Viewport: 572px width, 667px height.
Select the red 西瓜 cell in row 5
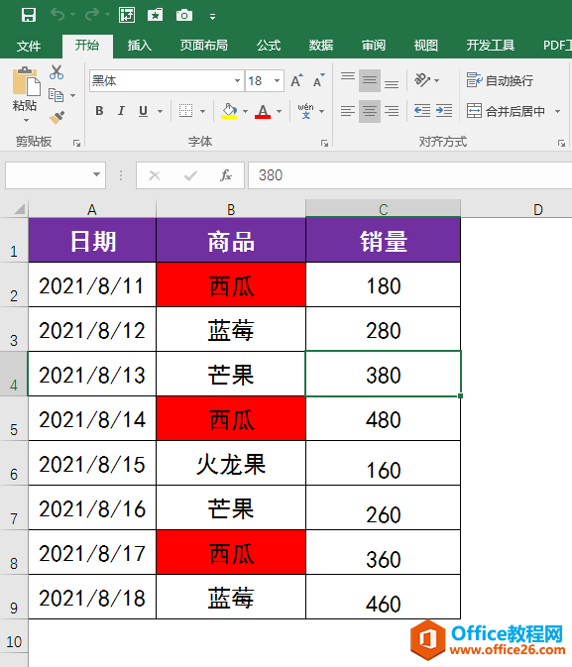click(x=231, y=418)
